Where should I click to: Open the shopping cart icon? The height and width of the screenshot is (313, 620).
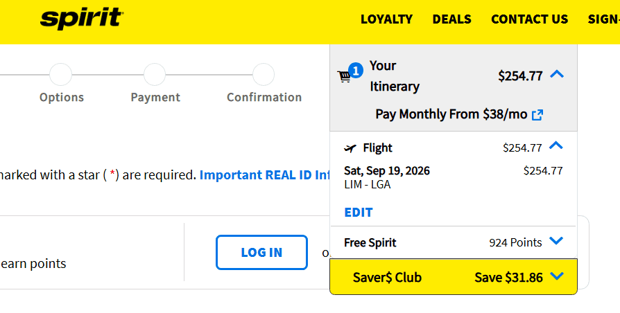point(343,76)
